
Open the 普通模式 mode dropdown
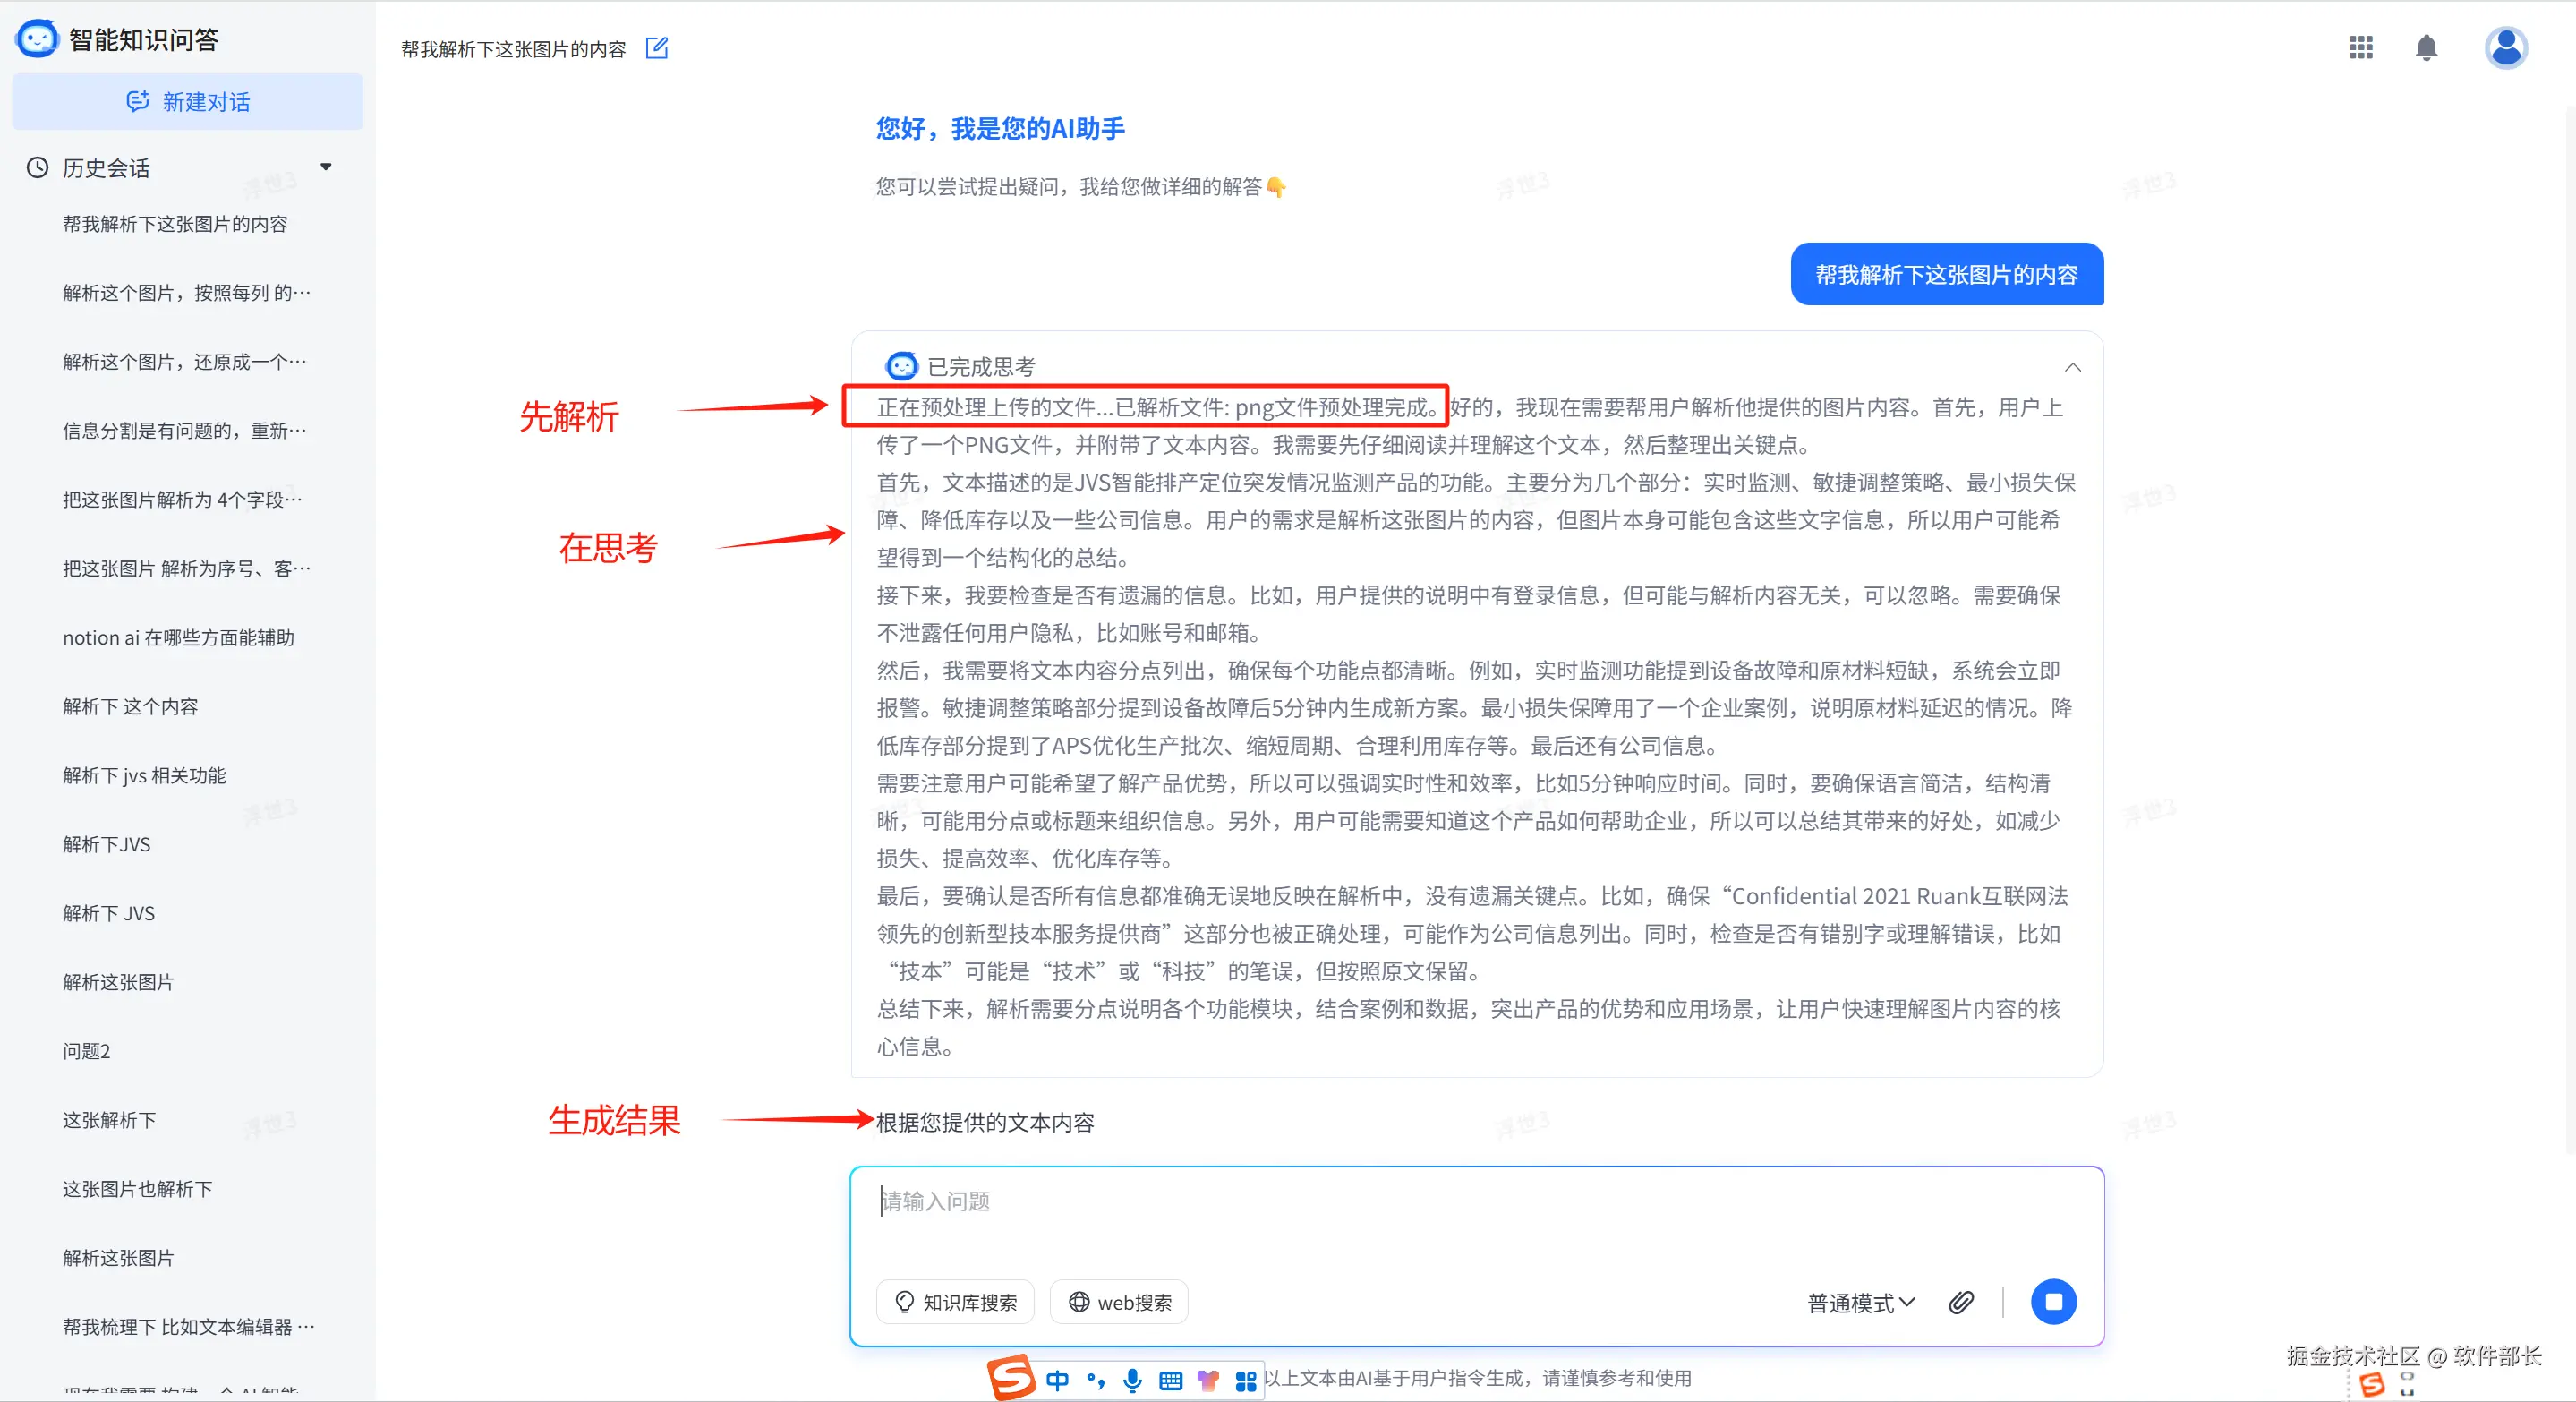pos(1860,1302)
